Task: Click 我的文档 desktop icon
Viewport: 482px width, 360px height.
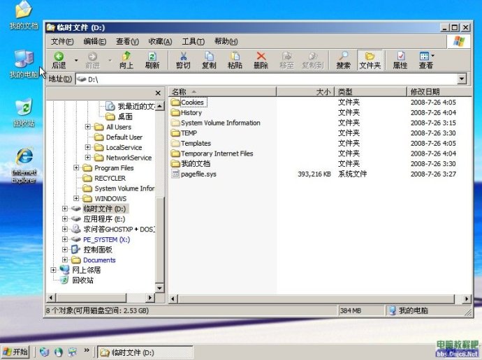Action: click(x=24, y=15)
